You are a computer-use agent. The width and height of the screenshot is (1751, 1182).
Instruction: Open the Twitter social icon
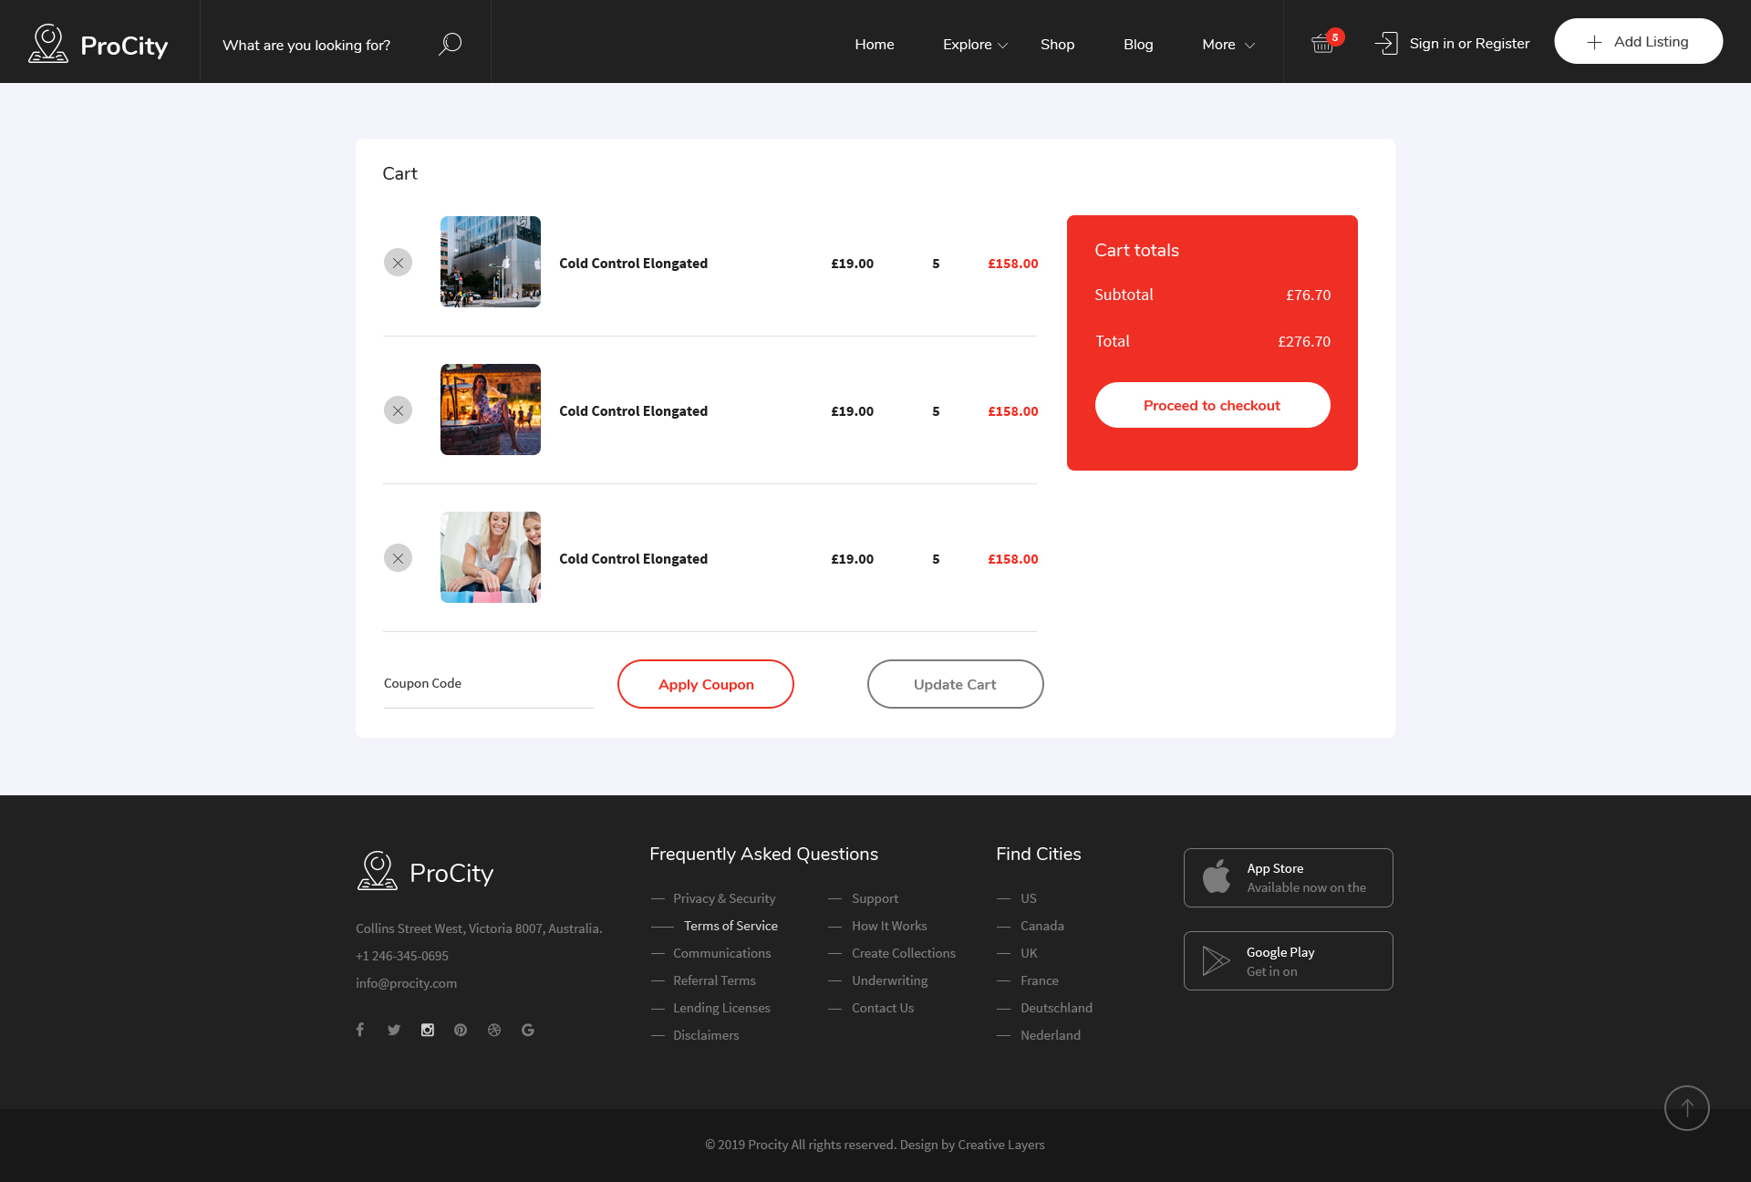click(394, 1030)
